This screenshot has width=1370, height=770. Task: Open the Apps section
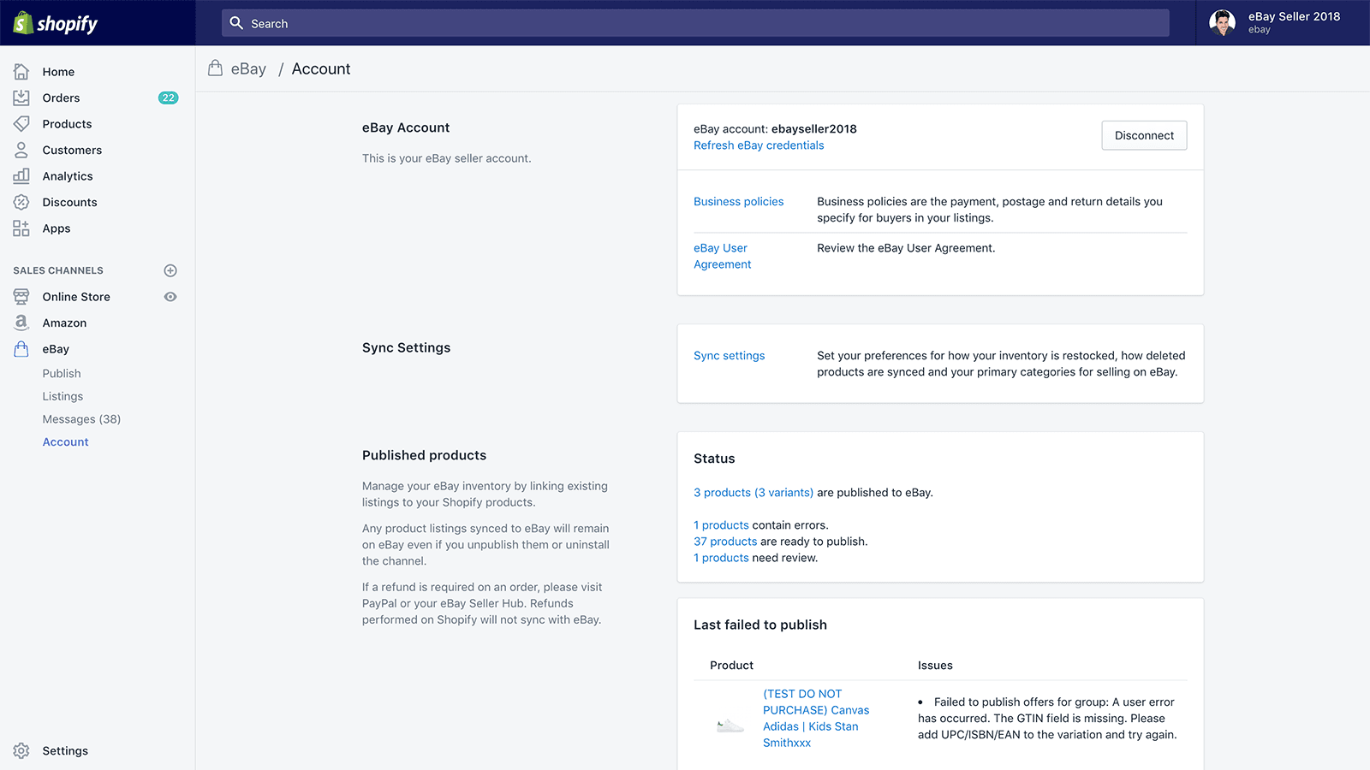[56, 228]
